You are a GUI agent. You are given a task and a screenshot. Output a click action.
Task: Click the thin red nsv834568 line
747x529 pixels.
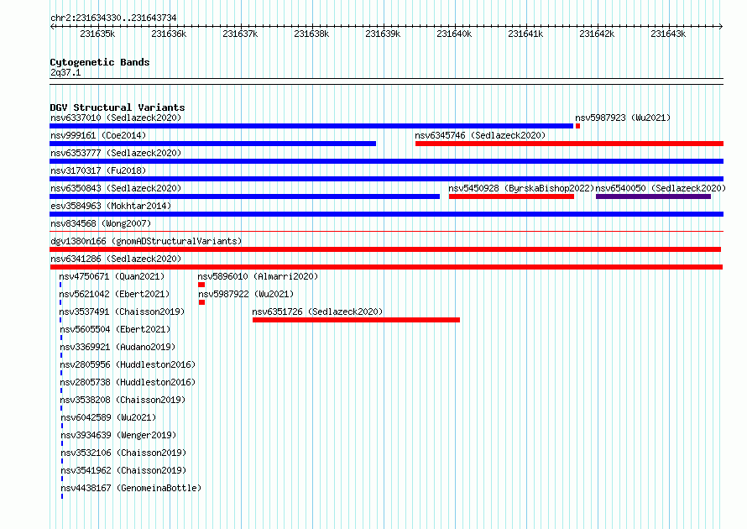click(386, 232)
